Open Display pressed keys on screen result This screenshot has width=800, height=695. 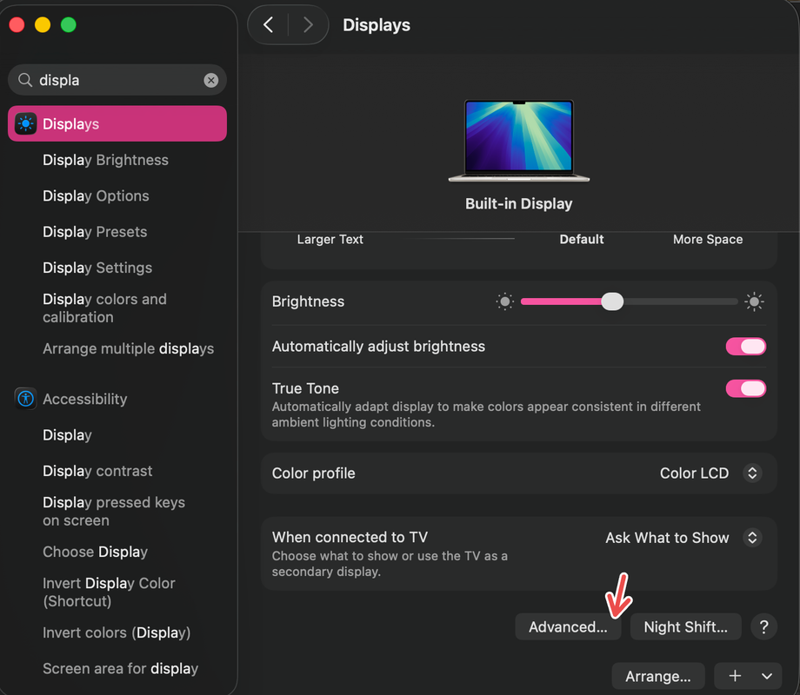click(x=114, y=512)
